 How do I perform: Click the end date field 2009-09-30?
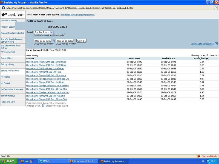click(65, 41)
